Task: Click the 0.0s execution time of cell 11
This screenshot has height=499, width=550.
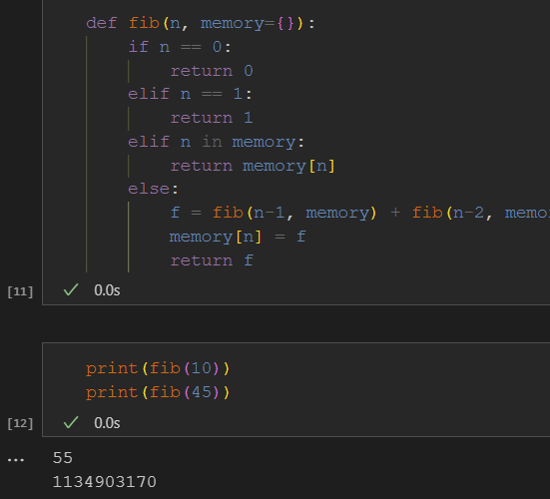Action: point(107,290)
